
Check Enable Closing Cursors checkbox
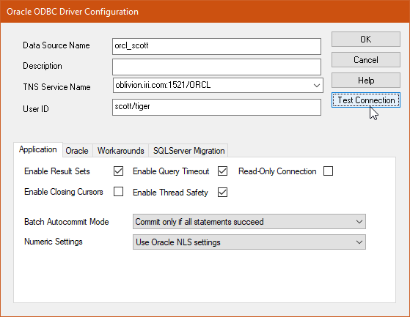point(118,192)
